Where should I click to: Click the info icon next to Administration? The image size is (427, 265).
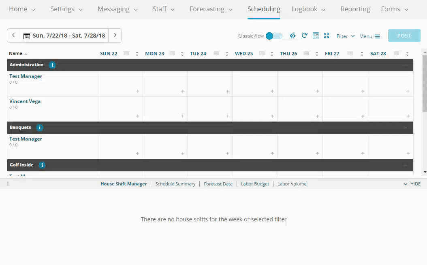52,65
